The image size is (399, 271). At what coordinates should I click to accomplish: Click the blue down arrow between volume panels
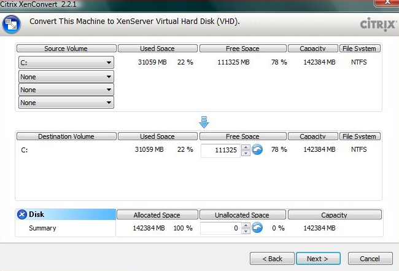[x=204, y=122]
